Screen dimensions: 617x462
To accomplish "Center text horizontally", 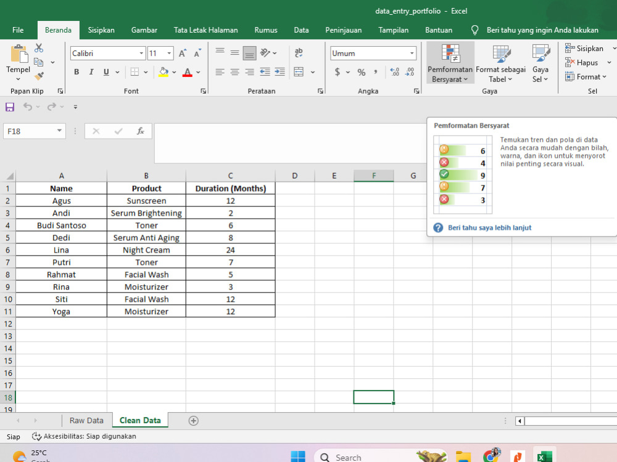I will click(x=234, y=72).
